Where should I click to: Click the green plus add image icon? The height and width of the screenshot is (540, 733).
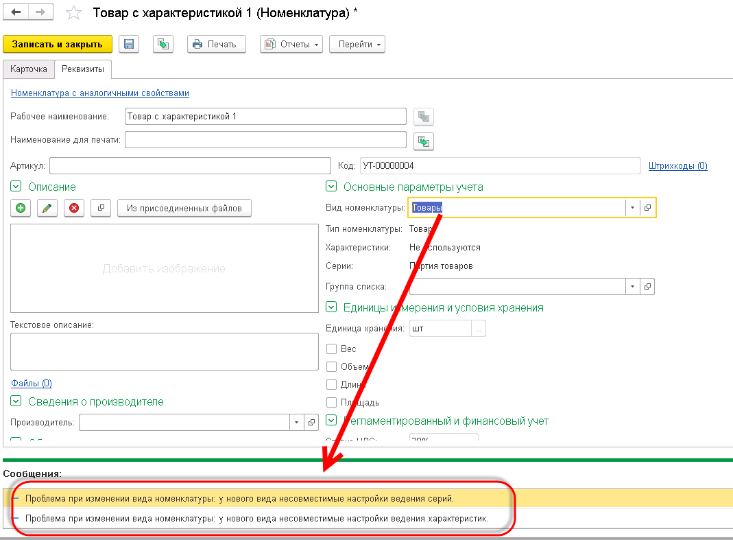coord(21,208)
